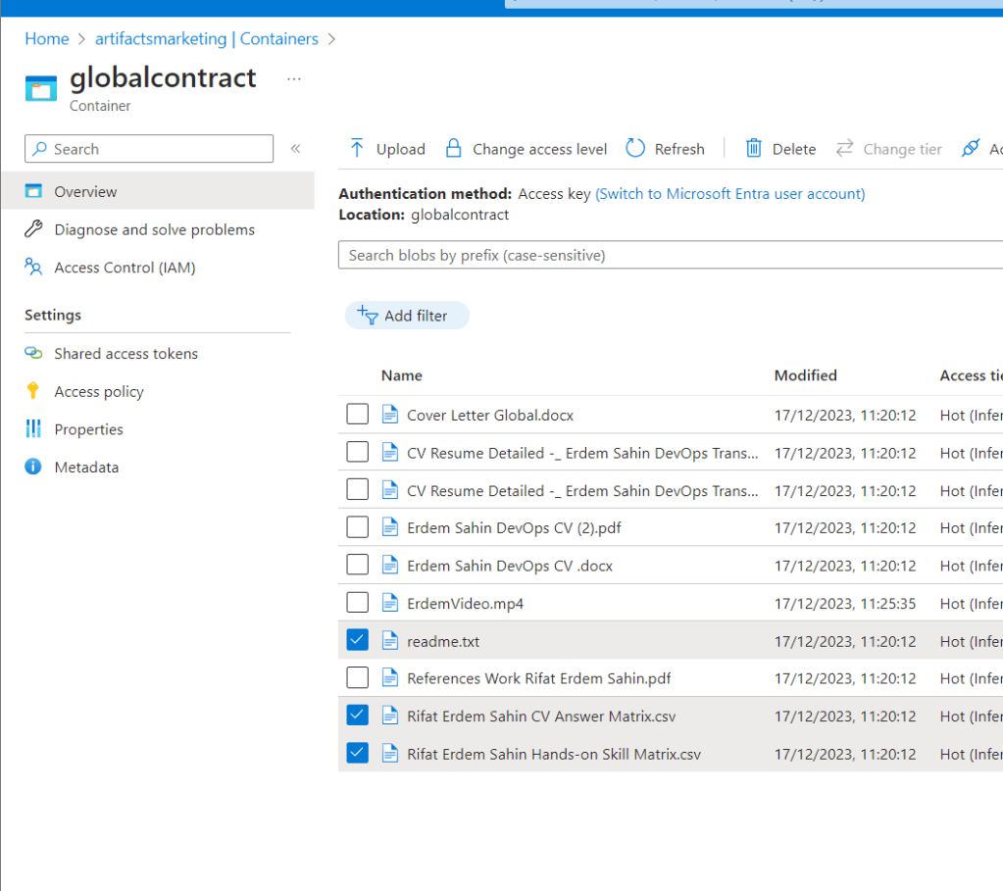Click file icon of ErdemVideo.mp4
This screenshot has height=891, width=1003.
tap(390, 603)
